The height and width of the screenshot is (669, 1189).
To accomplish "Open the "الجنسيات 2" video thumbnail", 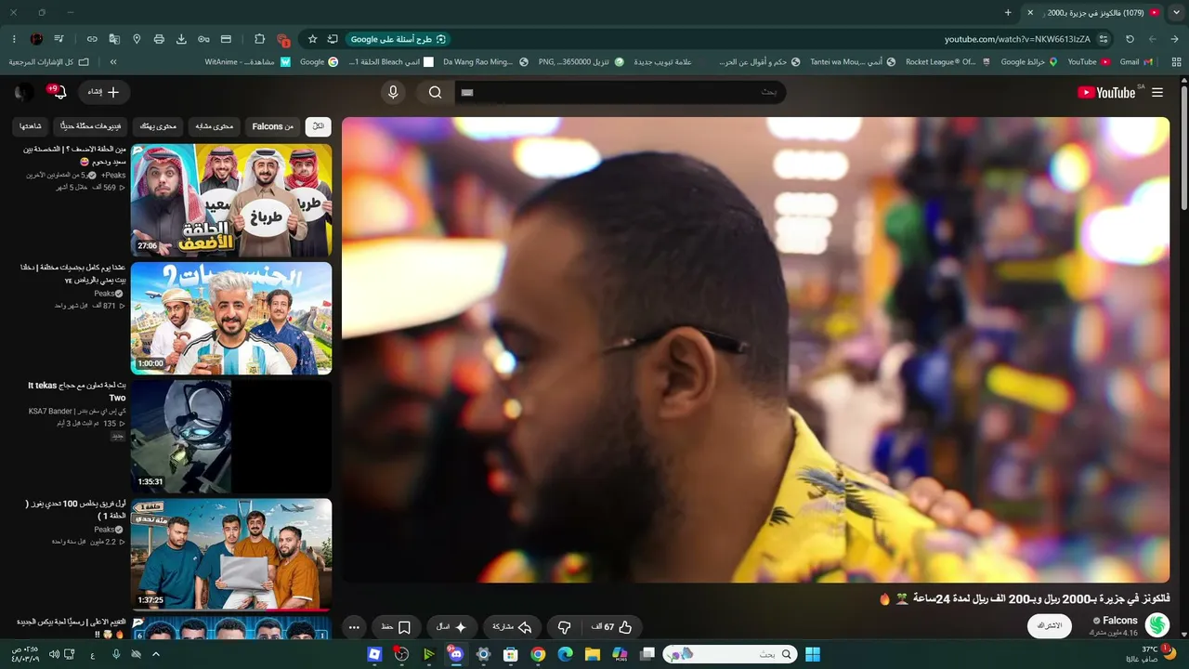I will [231, 318].
